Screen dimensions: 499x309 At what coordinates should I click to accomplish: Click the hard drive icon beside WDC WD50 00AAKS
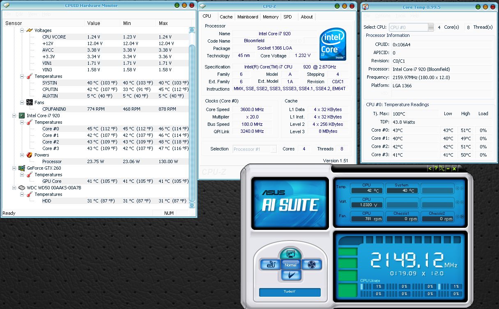coord(22,188)
